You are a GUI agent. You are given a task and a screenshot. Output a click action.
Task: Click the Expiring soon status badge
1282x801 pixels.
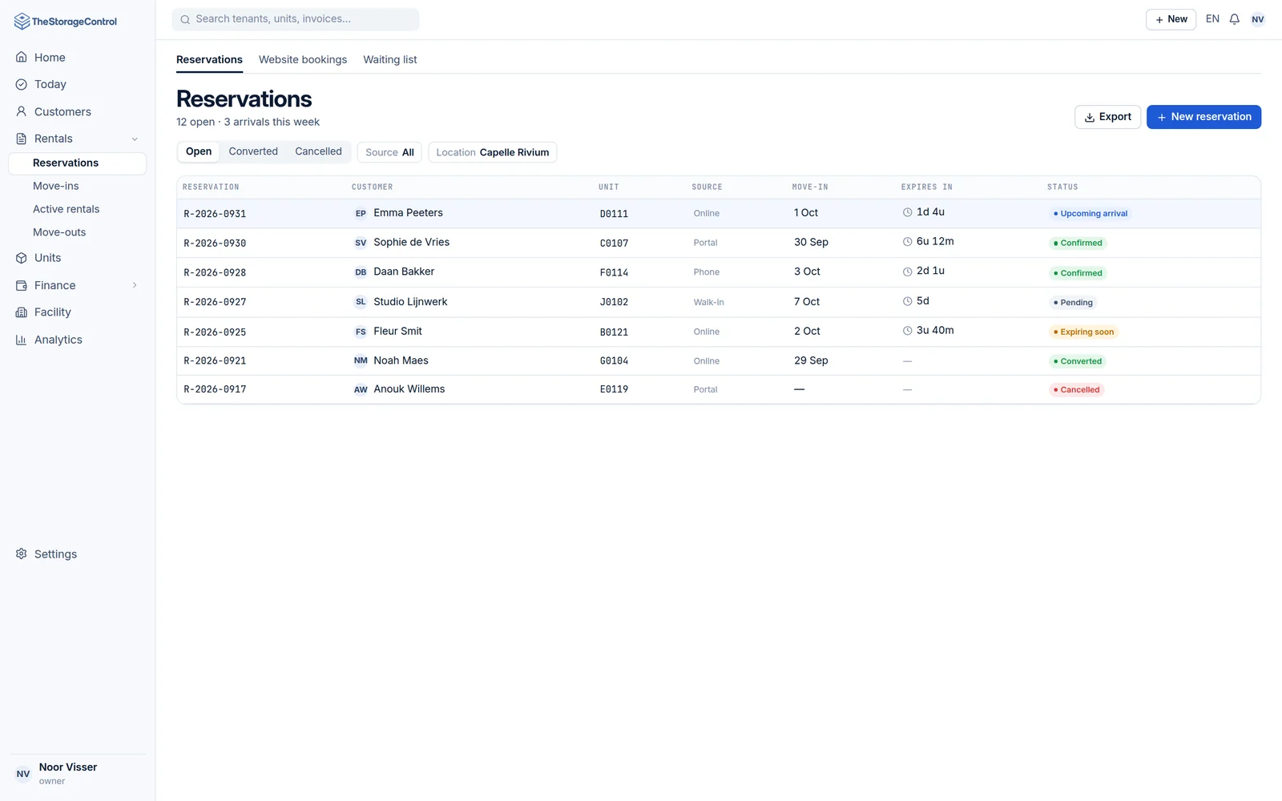(1084, 332)
